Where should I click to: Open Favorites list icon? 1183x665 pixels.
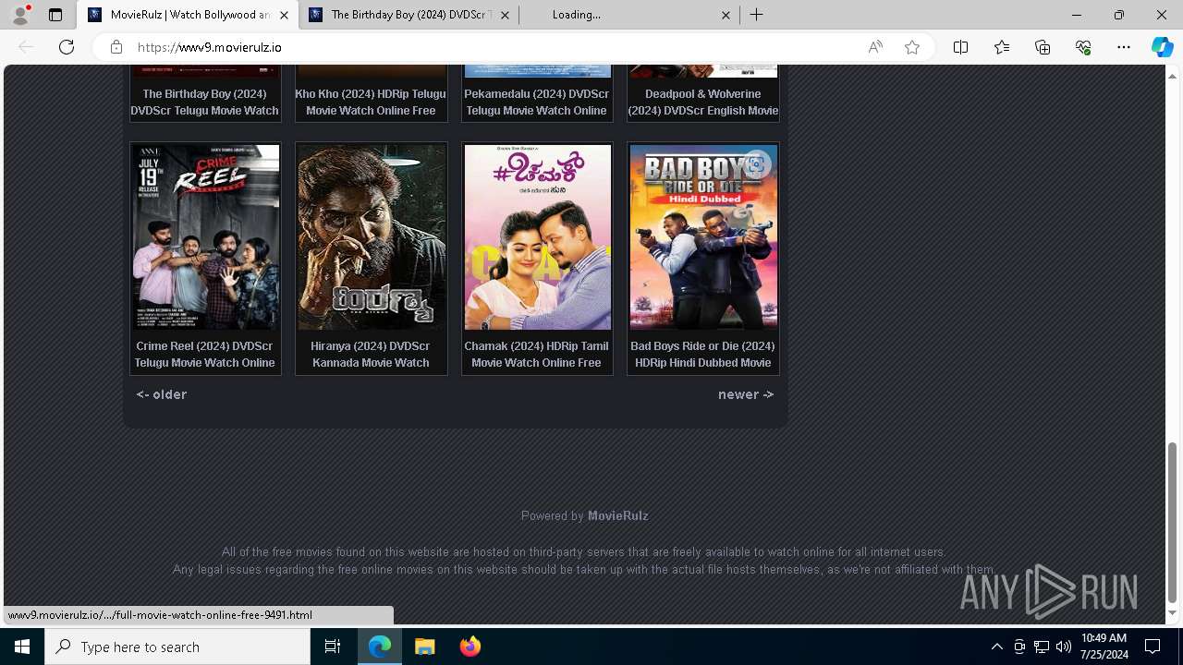pos(1002,47)
